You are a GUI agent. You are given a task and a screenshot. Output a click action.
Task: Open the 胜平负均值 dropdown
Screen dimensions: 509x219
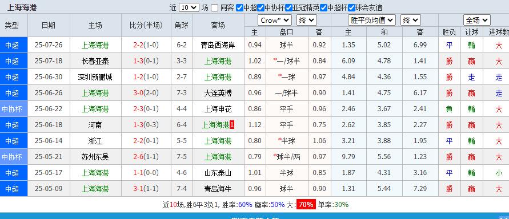(372, 21)
